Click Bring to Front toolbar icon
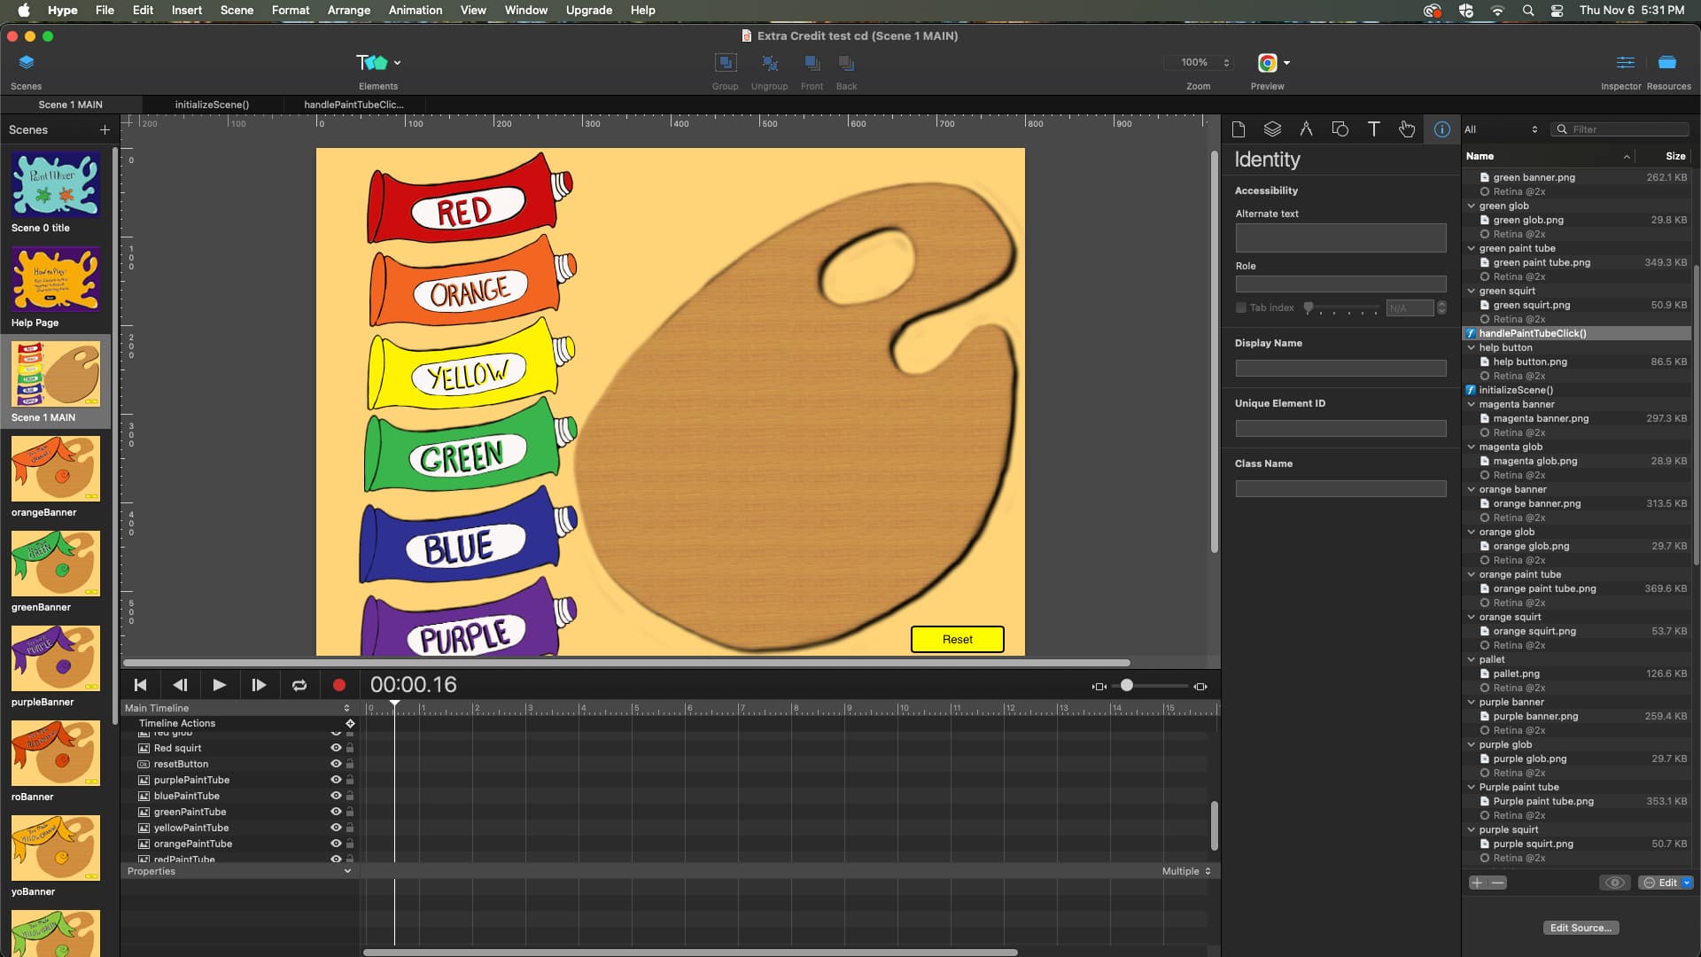Viewport: 1701px width, 957px height. point(812,64)
